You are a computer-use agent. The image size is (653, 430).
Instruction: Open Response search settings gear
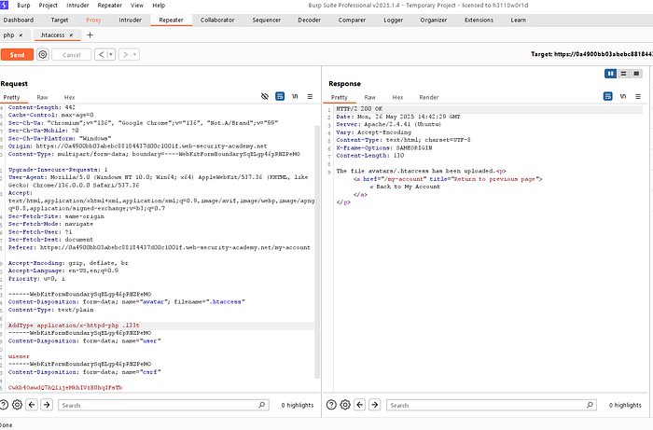point(345,405)
